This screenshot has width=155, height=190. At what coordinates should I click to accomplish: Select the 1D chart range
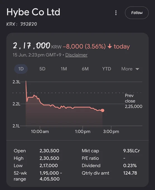click(x=21, y=69)
